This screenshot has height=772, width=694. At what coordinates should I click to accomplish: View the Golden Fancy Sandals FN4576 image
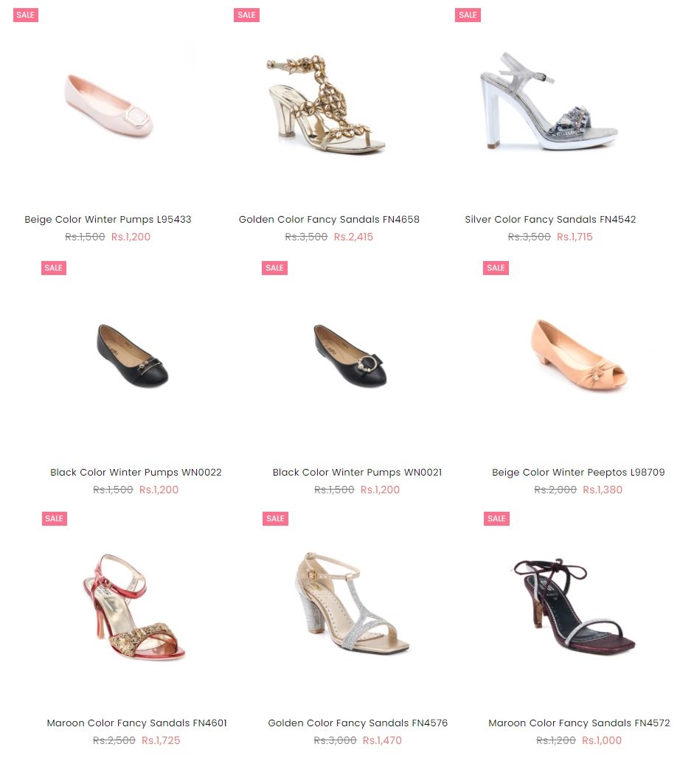pos(353,603)
